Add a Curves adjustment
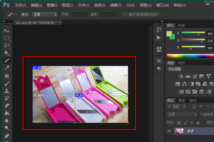This screenshot has height=142, width=214. point(195,76)
